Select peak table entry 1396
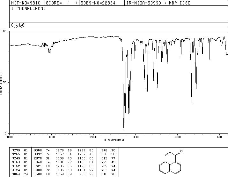 click(x=60, y=170)
